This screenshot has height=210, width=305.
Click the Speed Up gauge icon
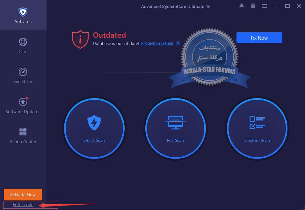23,72
